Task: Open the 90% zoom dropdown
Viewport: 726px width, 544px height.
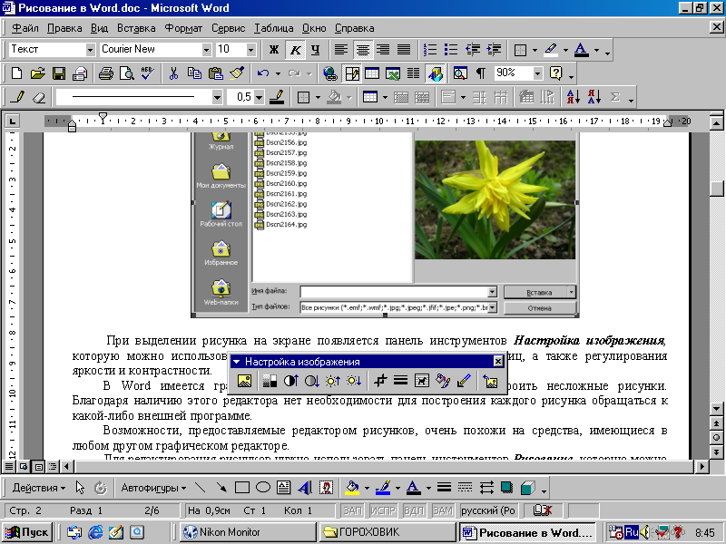Action: 537,73
